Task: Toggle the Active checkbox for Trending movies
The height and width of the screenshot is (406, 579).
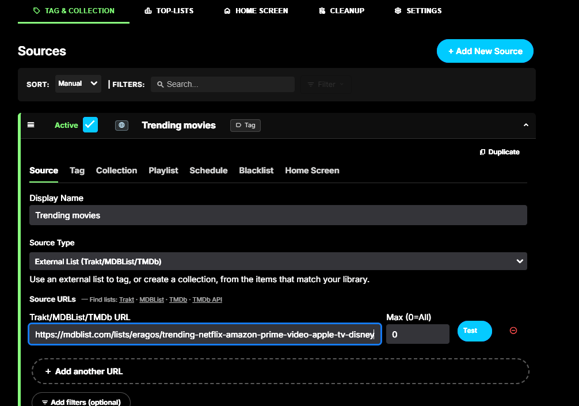Action: point(90,125)
